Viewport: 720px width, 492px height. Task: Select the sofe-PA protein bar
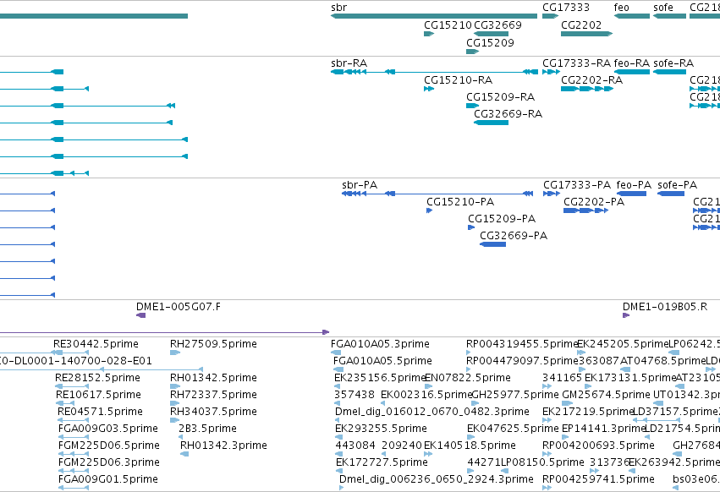671,194
